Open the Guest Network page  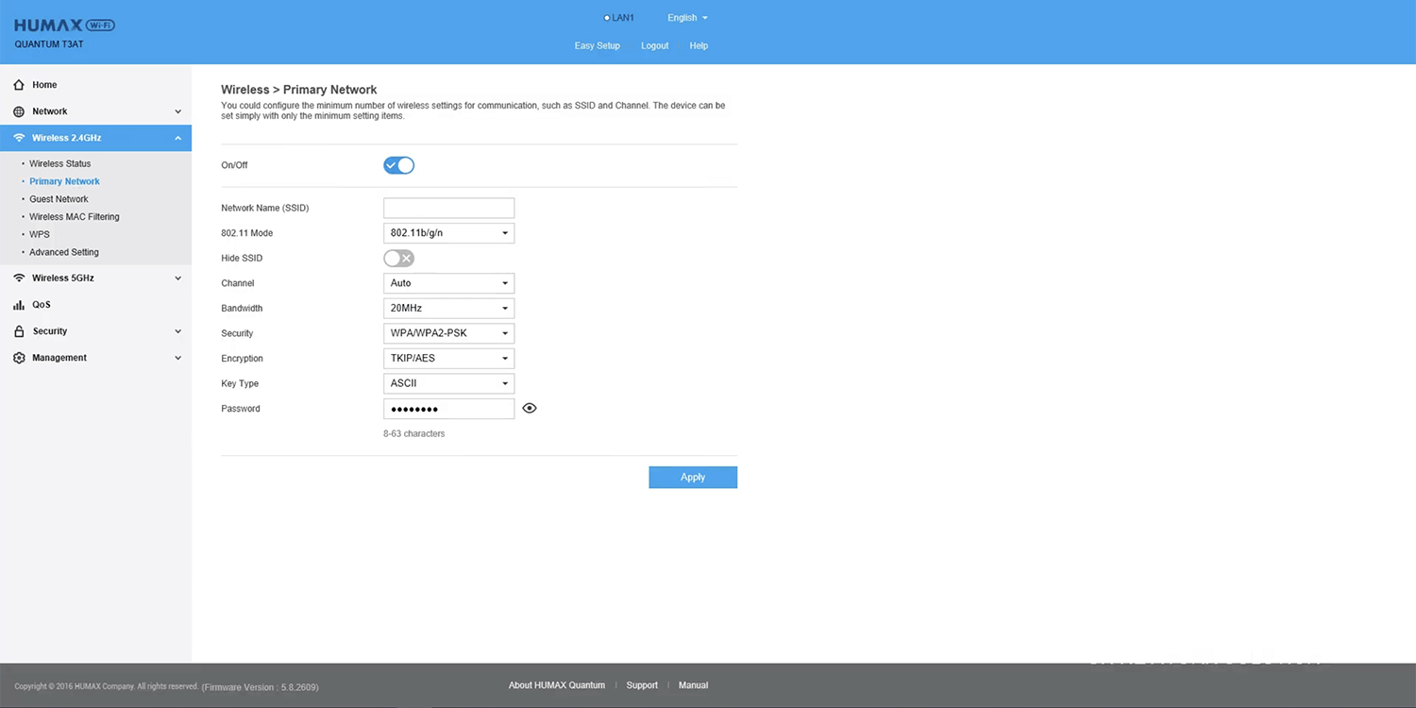(x=59, y=199)
